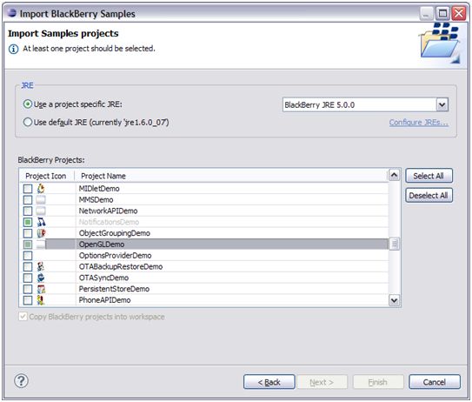Click the ObjectGroupingDemo project icon
The image size is (472, 402).
(x=41, y=233)
